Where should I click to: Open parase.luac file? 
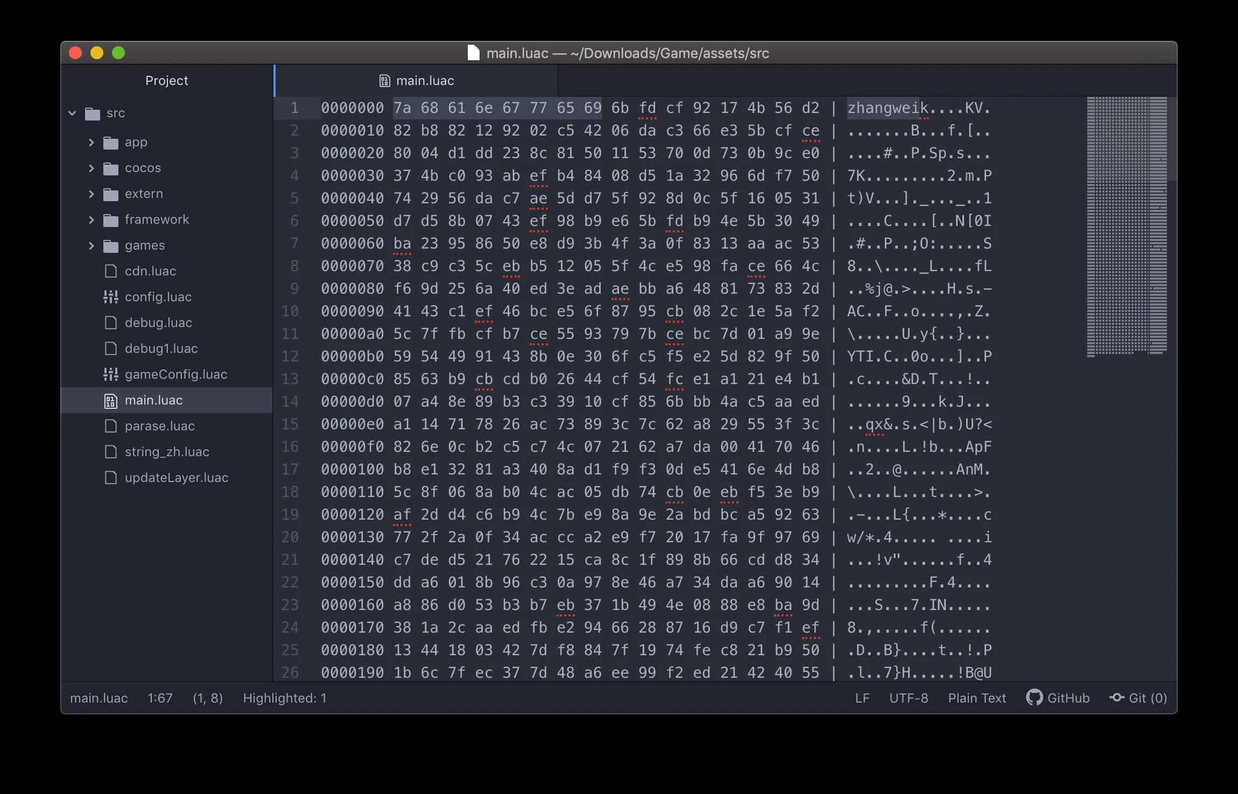160,426
